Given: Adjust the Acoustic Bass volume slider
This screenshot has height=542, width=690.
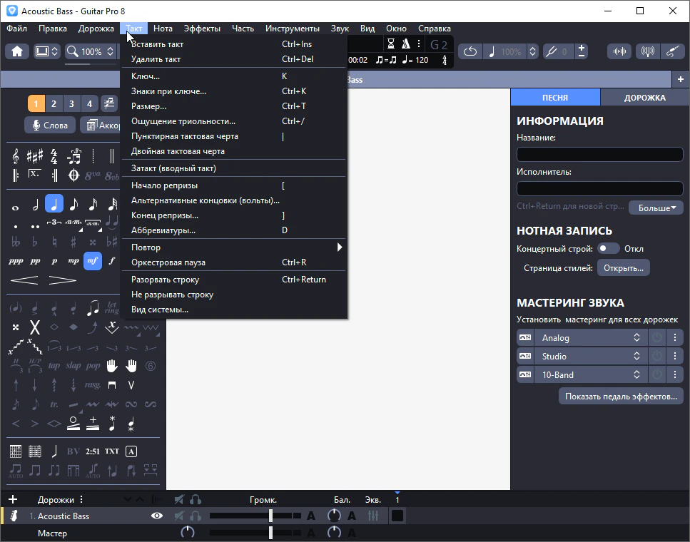Looking at the screenshot, I should 270,516.
